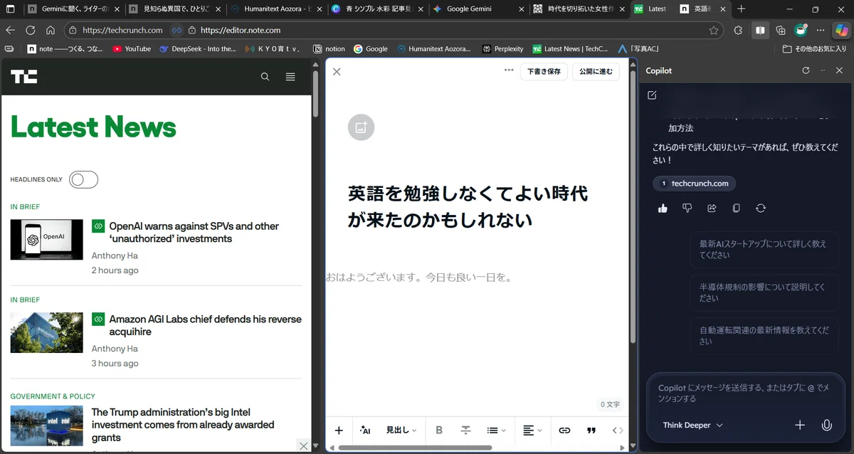Switch to the Humanitext Aozora tab
Viewport: 854px width, 454px height.
(x=276, y=9)
